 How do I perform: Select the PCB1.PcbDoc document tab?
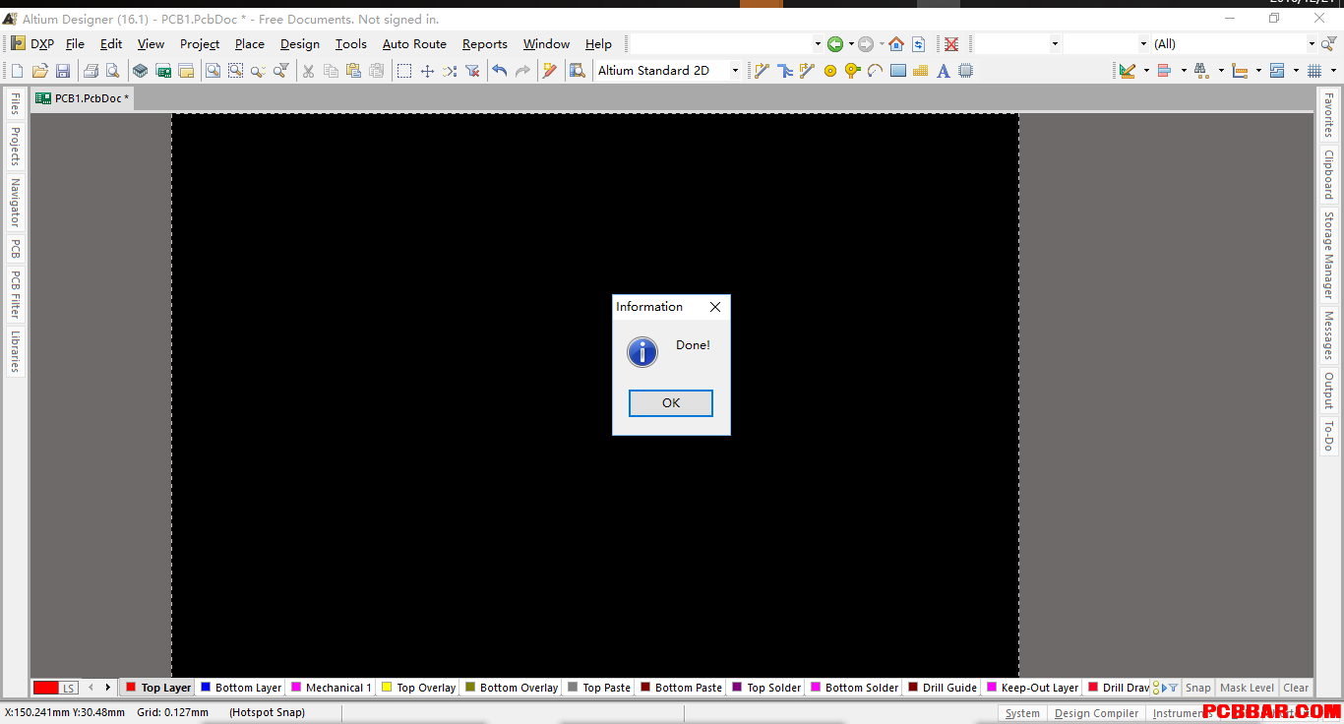coord(83,98)
